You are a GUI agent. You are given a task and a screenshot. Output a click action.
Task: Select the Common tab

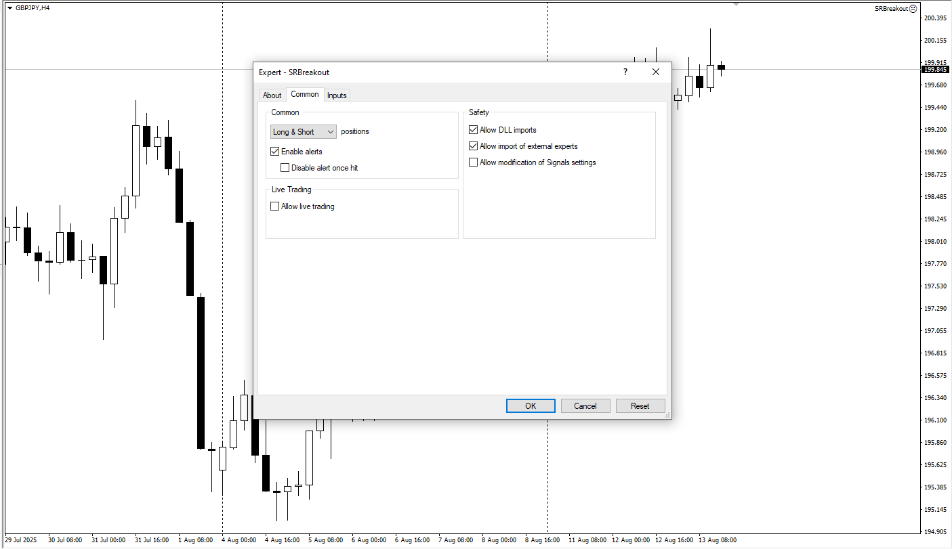coord(304,95)
